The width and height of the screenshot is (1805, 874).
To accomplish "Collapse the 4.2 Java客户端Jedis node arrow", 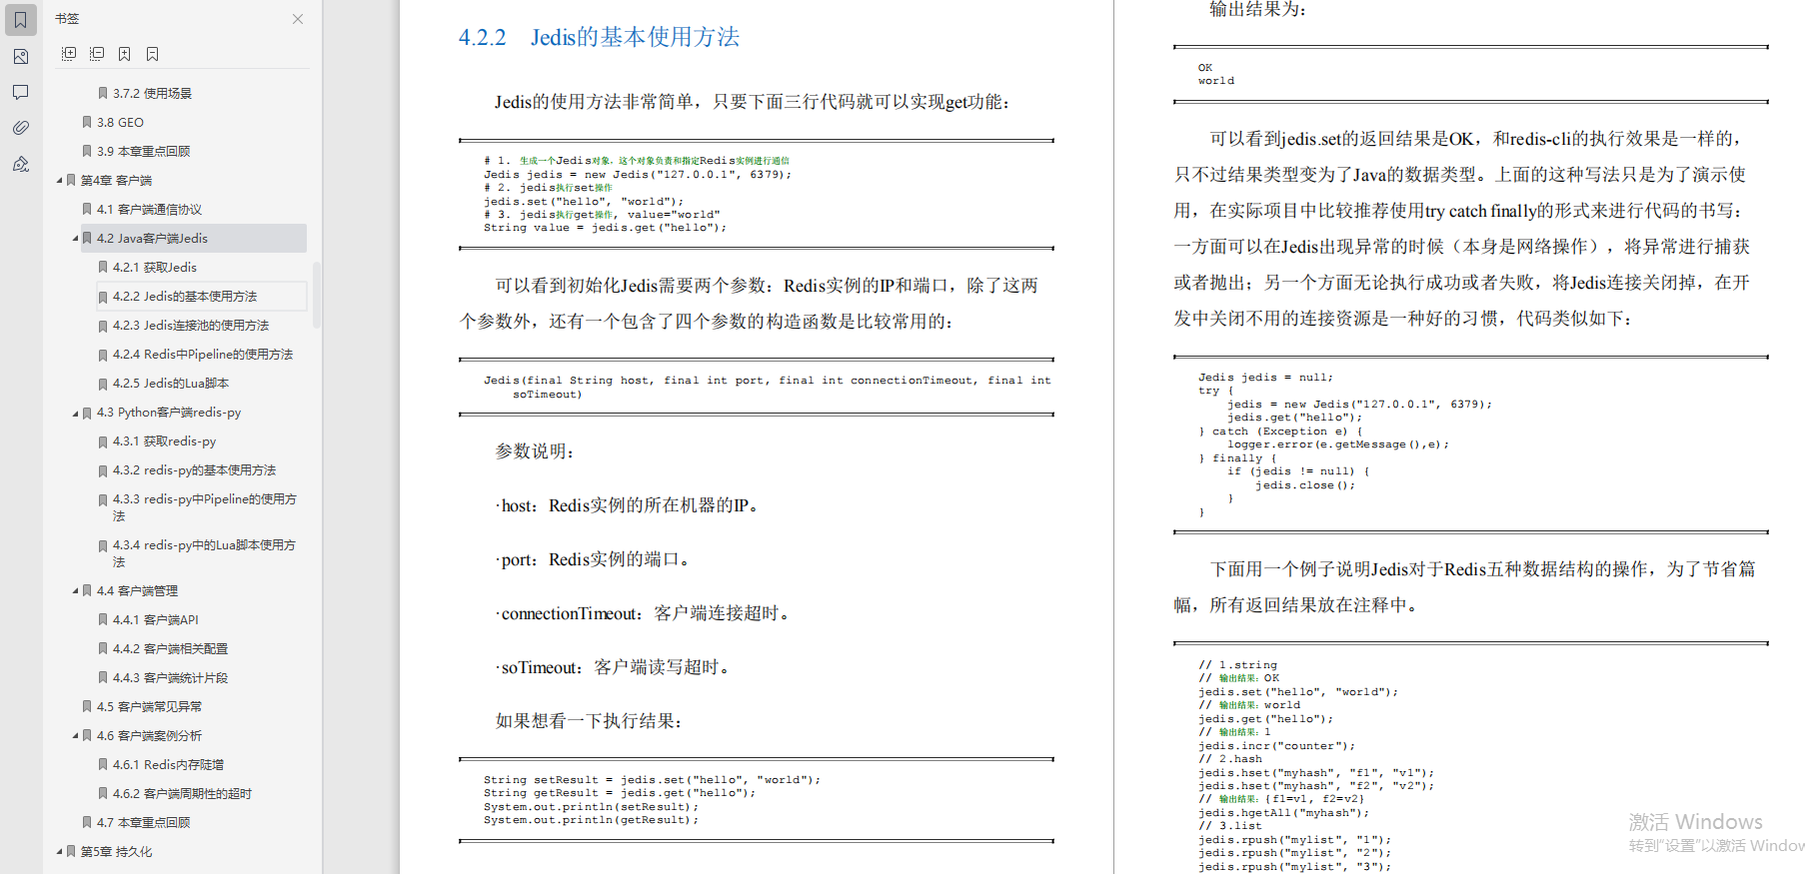I will pos(75,239).
